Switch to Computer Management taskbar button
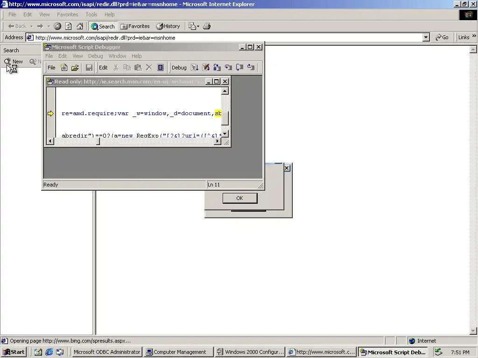 pos(178,352)
